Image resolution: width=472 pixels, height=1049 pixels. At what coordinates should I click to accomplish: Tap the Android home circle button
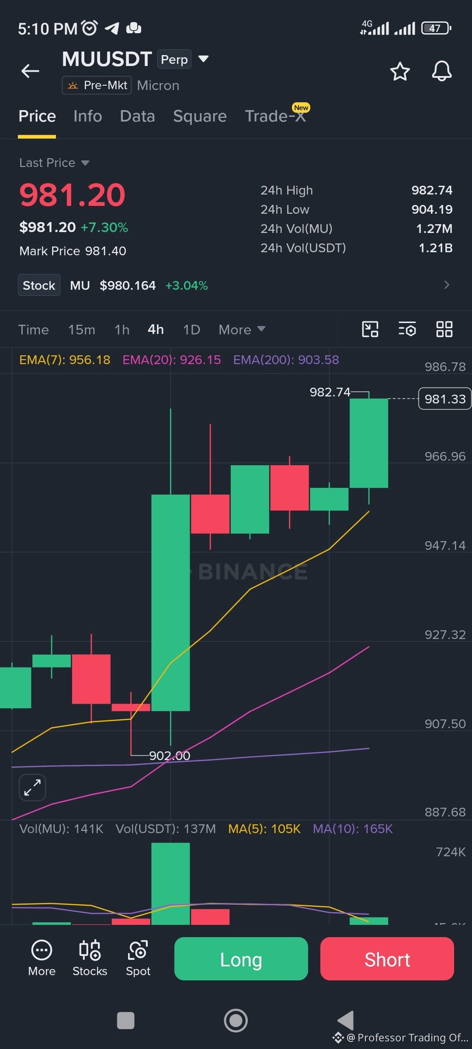[x=236, y=1021]
